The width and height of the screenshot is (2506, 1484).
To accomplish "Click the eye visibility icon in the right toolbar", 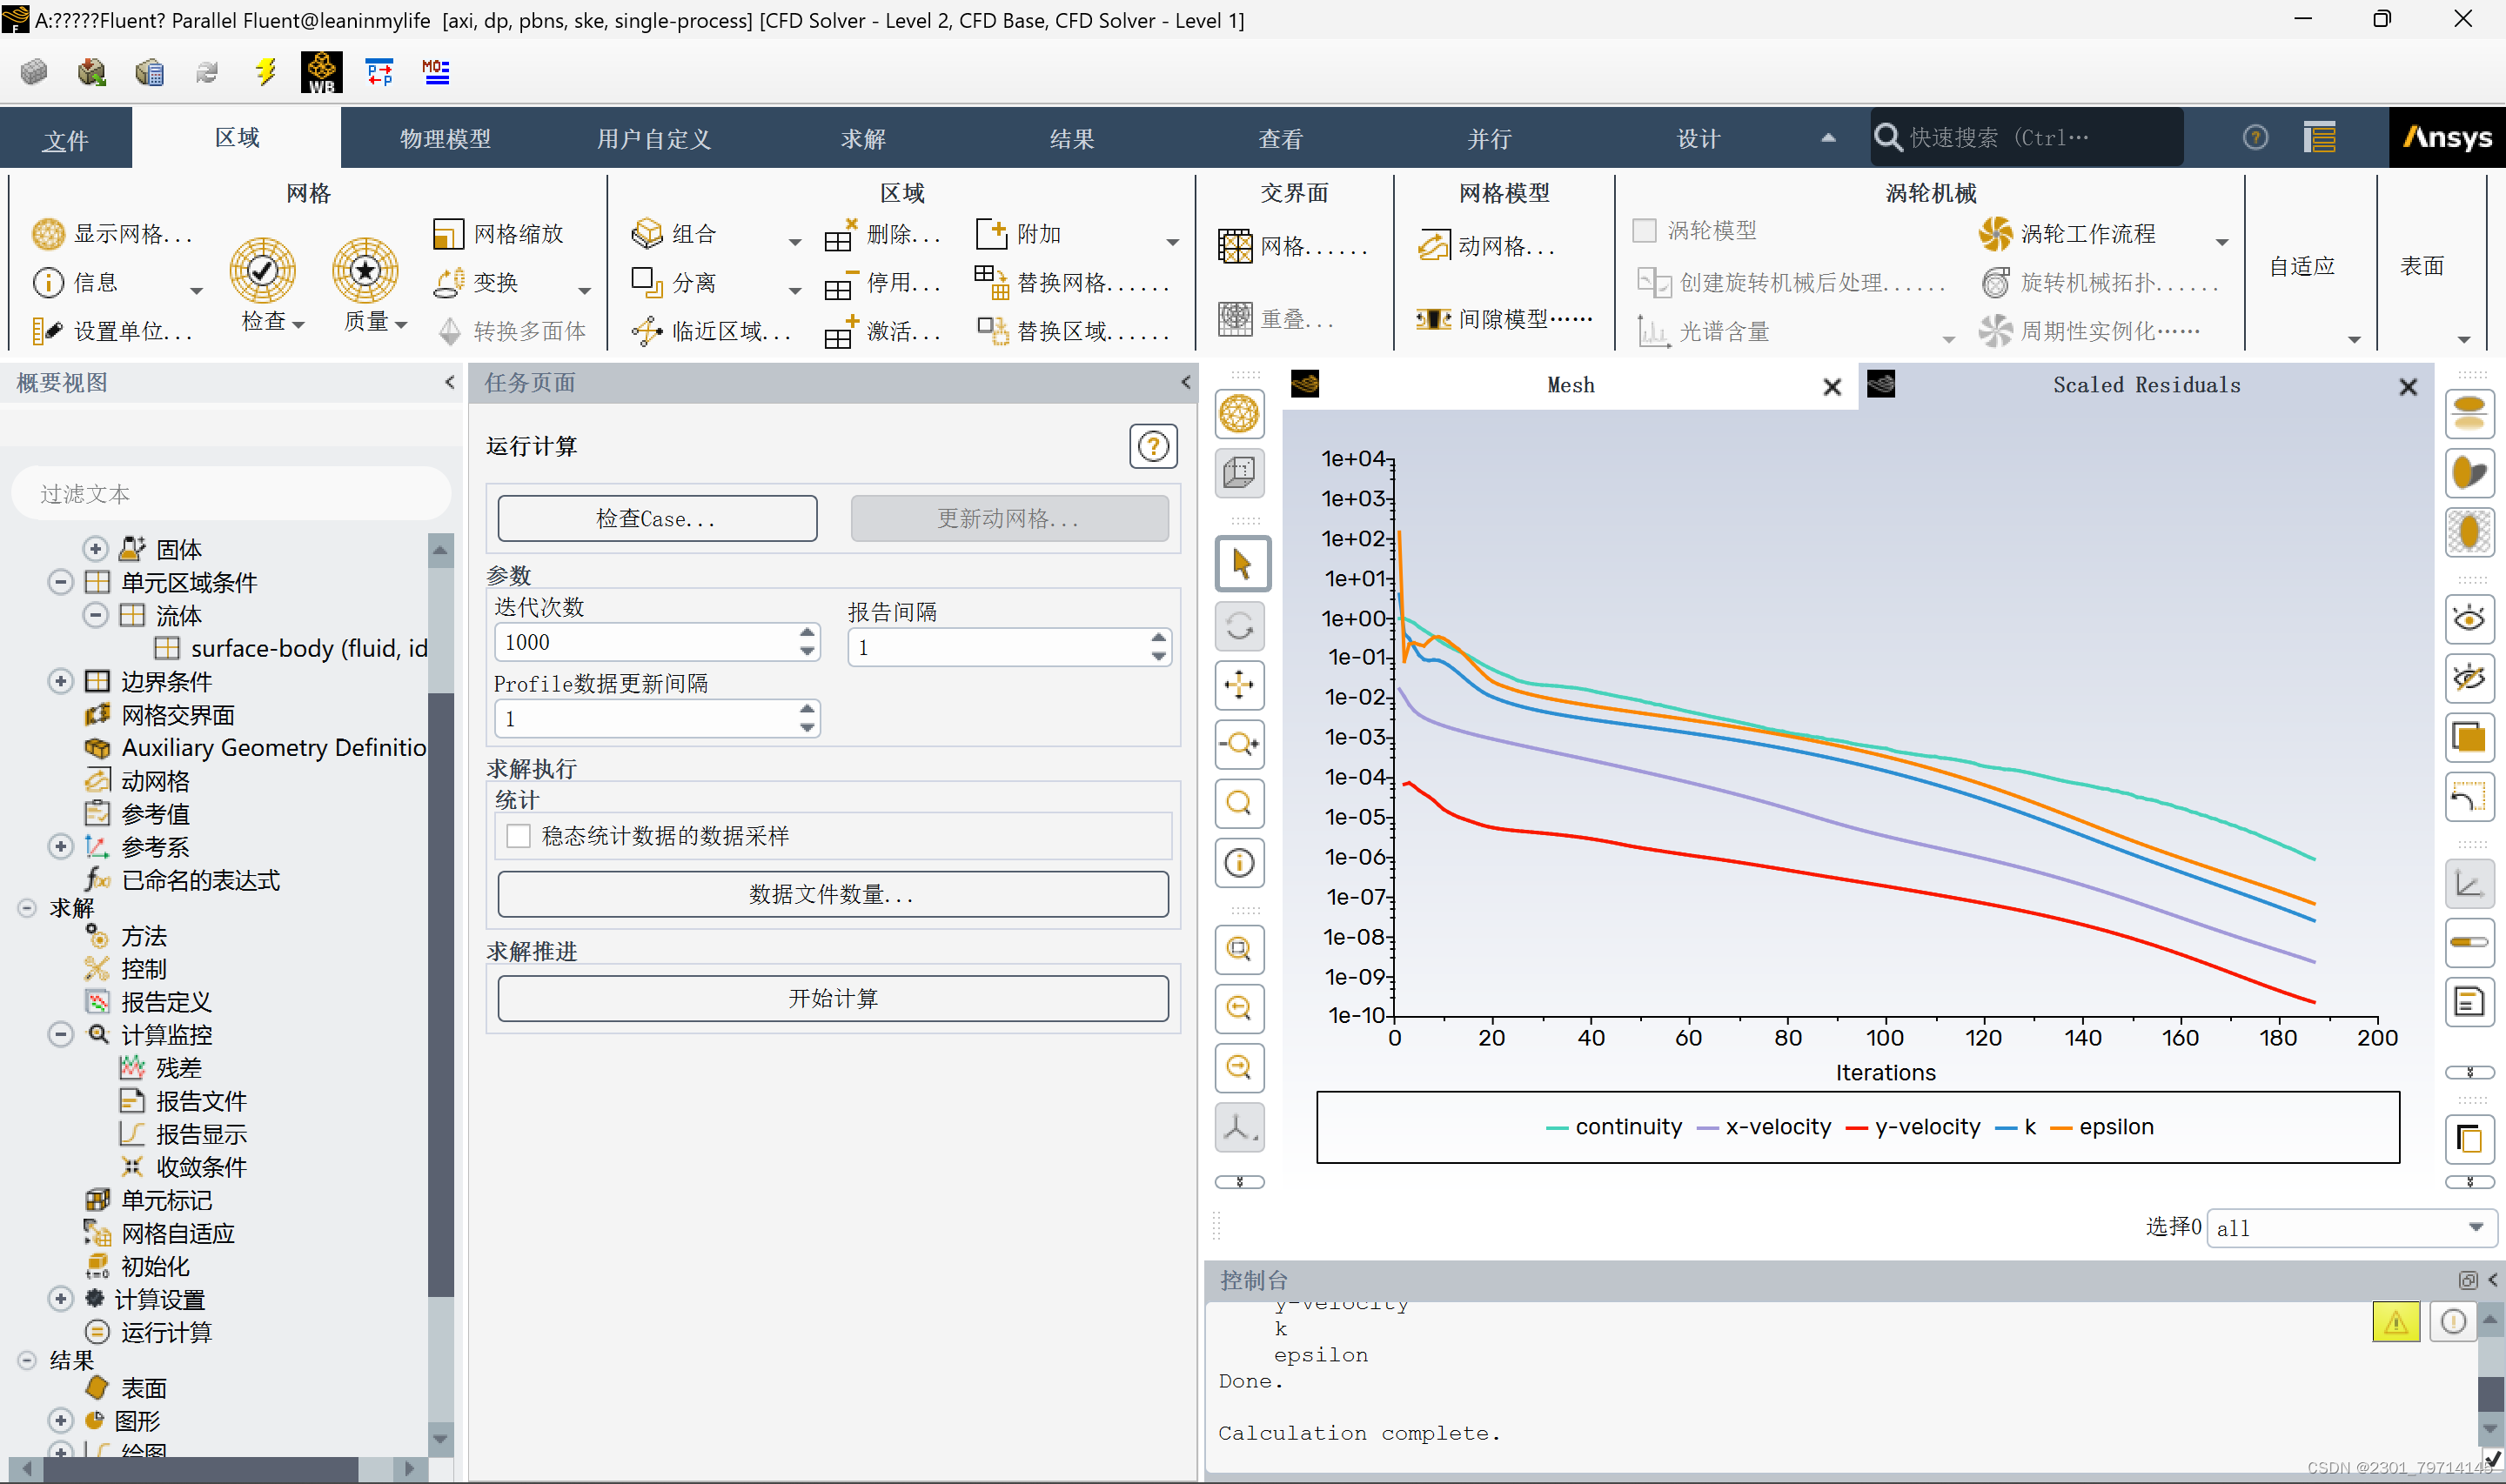I will [x=2468, y=619].
